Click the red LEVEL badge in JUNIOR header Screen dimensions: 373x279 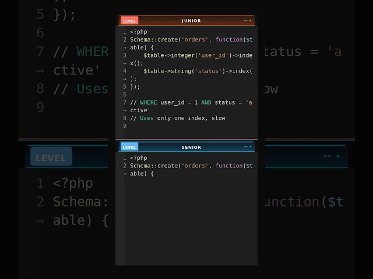129,21
